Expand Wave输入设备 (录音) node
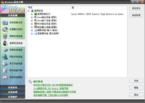Viewport: 145px width, 103px height. point(32,21)
